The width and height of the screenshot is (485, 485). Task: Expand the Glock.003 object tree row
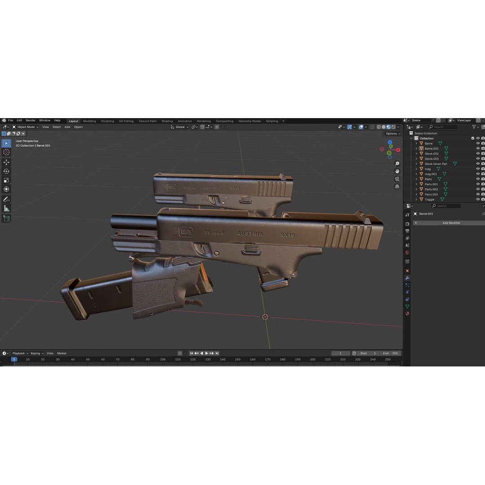pyautogui.click(x=416, y=159)
